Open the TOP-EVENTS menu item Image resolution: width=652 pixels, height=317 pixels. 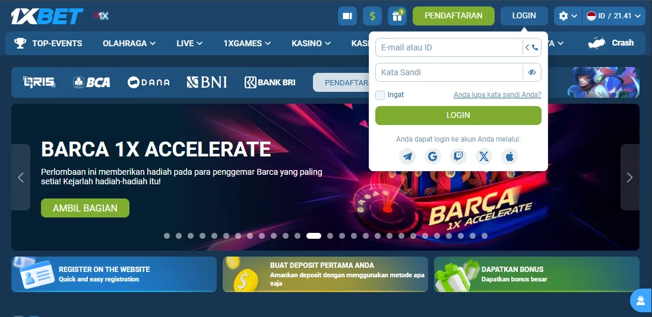pyautogui.click(x=49, y=43)
